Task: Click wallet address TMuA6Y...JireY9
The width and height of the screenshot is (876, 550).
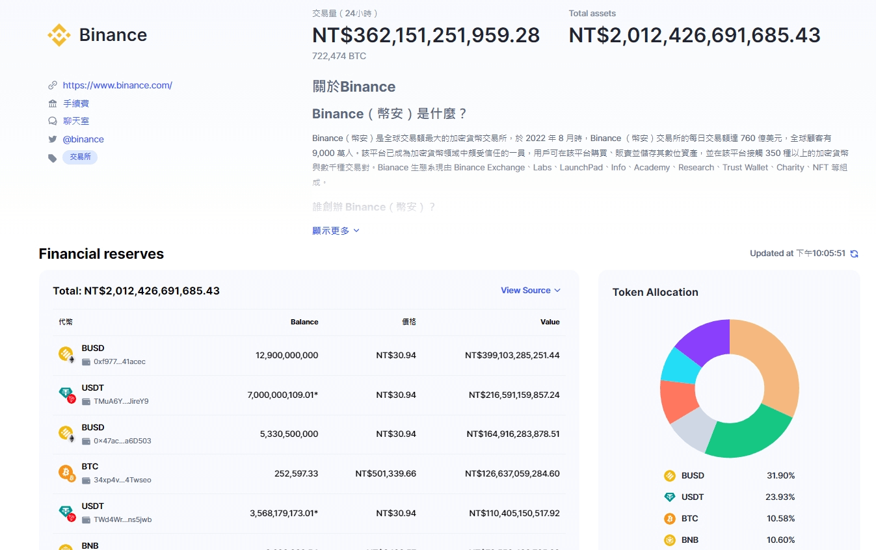Action: pos(121,401)
